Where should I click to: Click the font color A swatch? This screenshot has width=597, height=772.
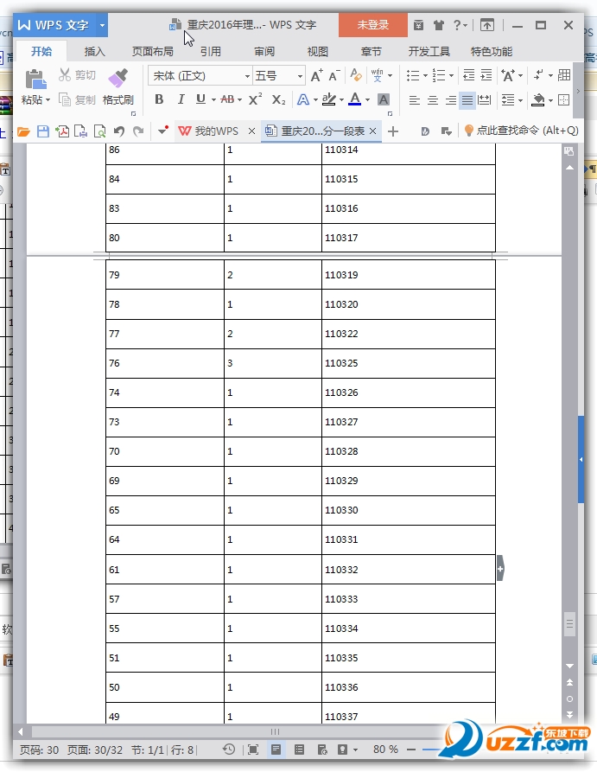click(x=354, y=99)
